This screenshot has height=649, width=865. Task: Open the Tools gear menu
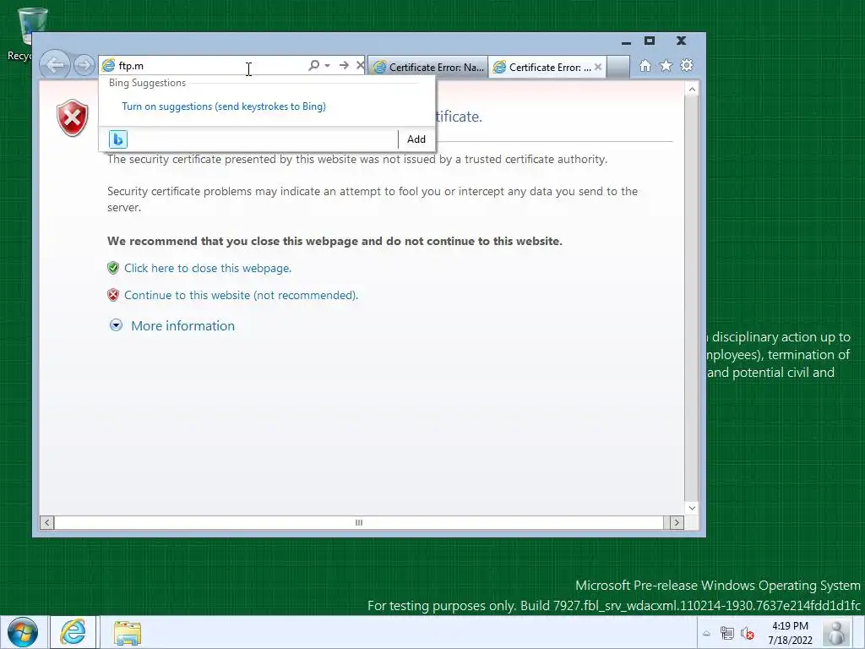click(687, 66)
